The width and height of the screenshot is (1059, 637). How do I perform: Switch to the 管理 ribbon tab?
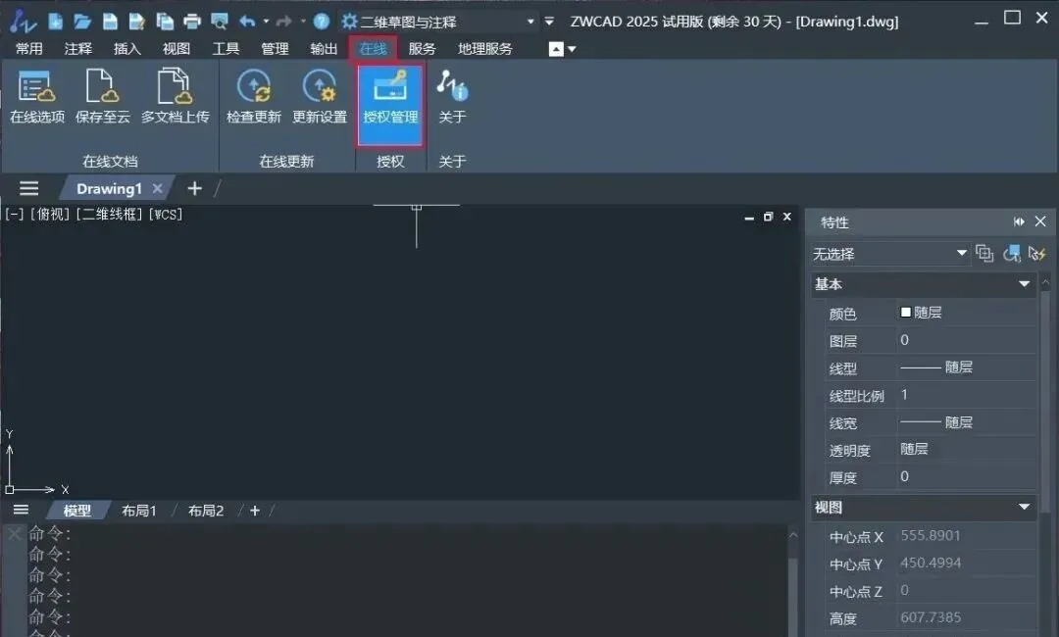(275, 49)
